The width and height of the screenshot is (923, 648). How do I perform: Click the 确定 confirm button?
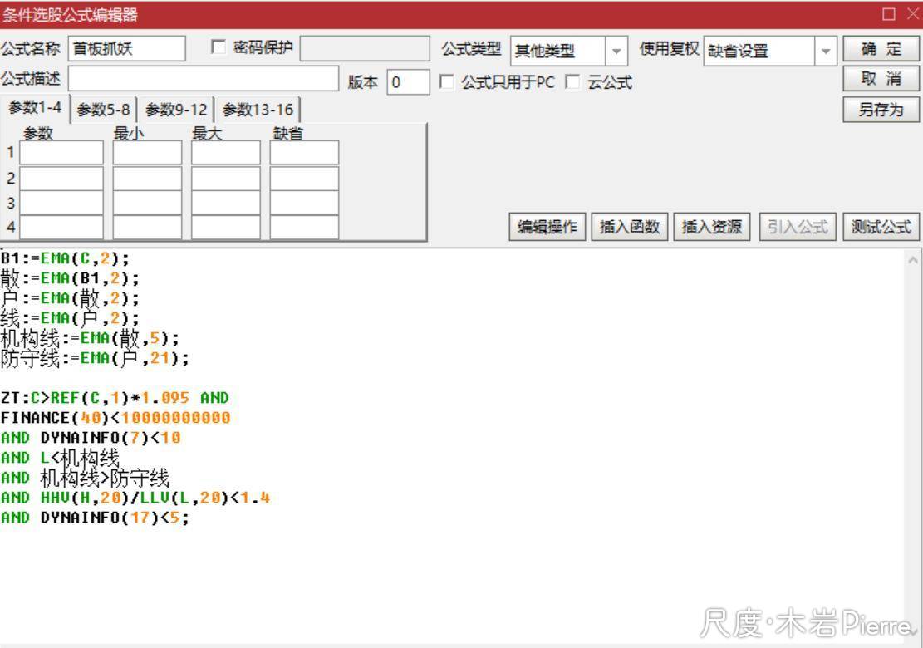[x=881, y=49]
